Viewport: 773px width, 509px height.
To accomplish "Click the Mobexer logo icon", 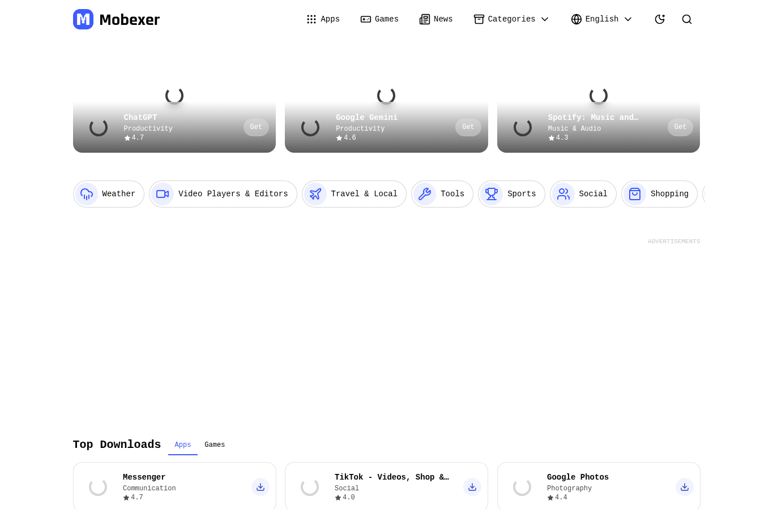I will 83,19.
